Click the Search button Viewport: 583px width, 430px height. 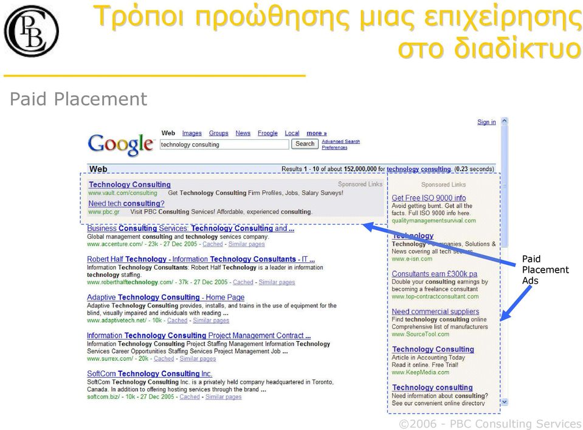tap(305, 144)
